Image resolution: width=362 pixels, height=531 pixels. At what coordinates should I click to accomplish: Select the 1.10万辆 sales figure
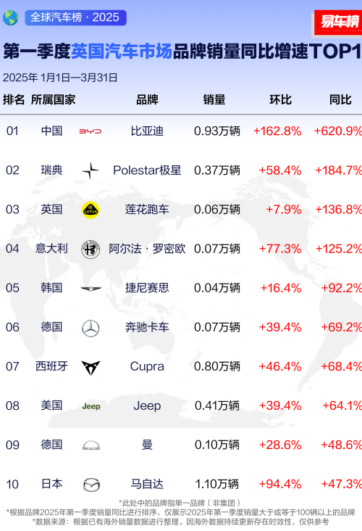(x=216, y=485)
